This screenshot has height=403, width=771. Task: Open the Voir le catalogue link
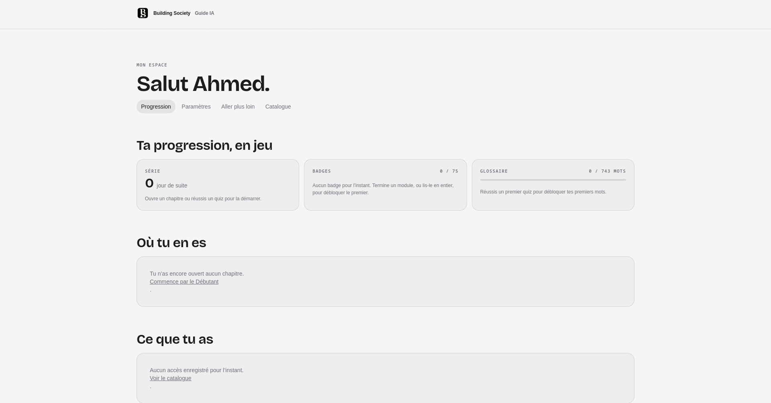click(170, 378)
